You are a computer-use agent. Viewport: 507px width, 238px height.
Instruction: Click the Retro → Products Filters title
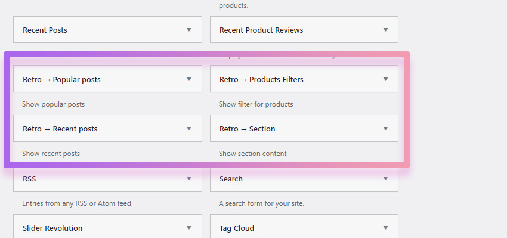261,79
